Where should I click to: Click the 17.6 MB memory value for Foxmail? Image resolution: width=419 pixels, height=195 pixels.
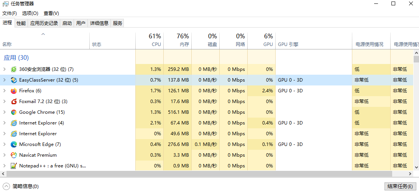pos(179,102)
